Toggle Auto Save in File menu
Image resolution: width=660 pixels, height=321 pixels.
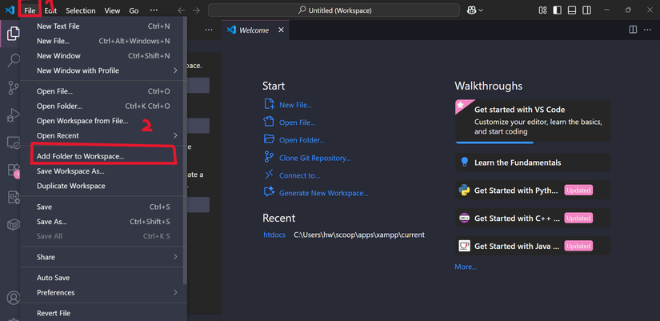(102, 278)
